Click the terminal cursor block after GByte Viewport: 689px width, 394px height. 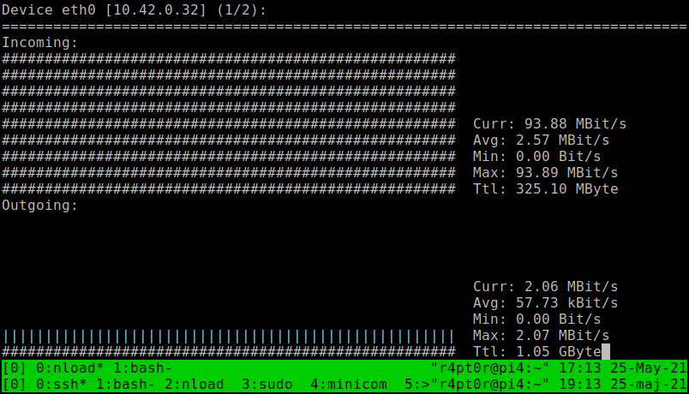point(606,352)
